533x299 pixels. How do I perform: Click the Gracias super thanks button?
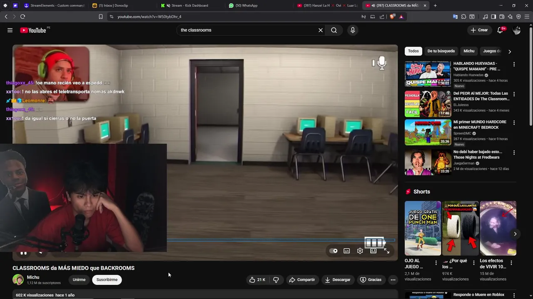pos(371,280)
